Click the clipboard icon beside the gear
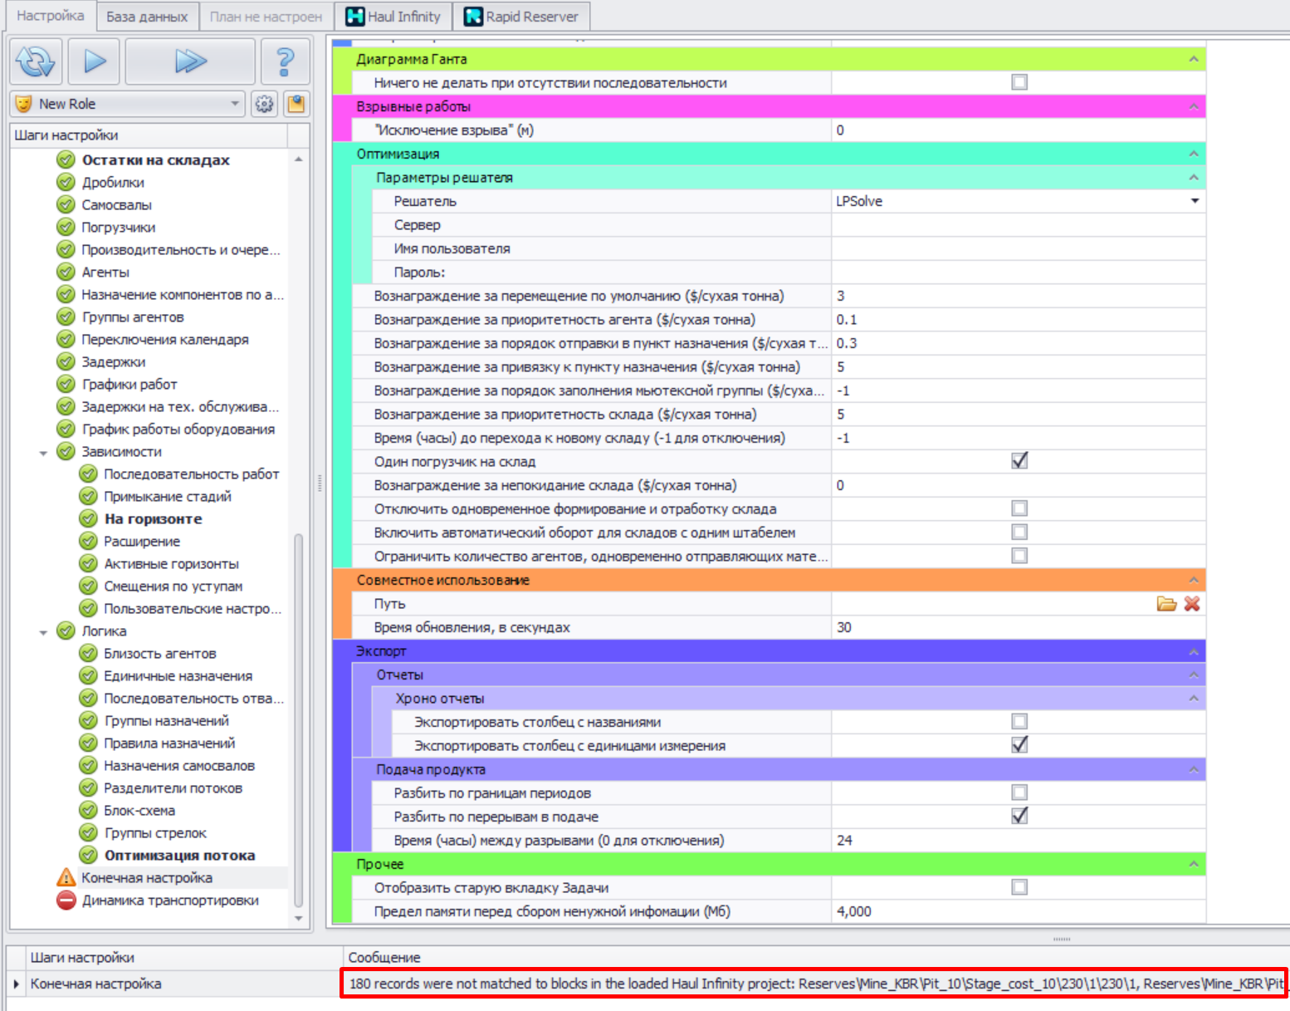The width and height of the screenshot is (1290, 1011). click(x=296, y=104)
